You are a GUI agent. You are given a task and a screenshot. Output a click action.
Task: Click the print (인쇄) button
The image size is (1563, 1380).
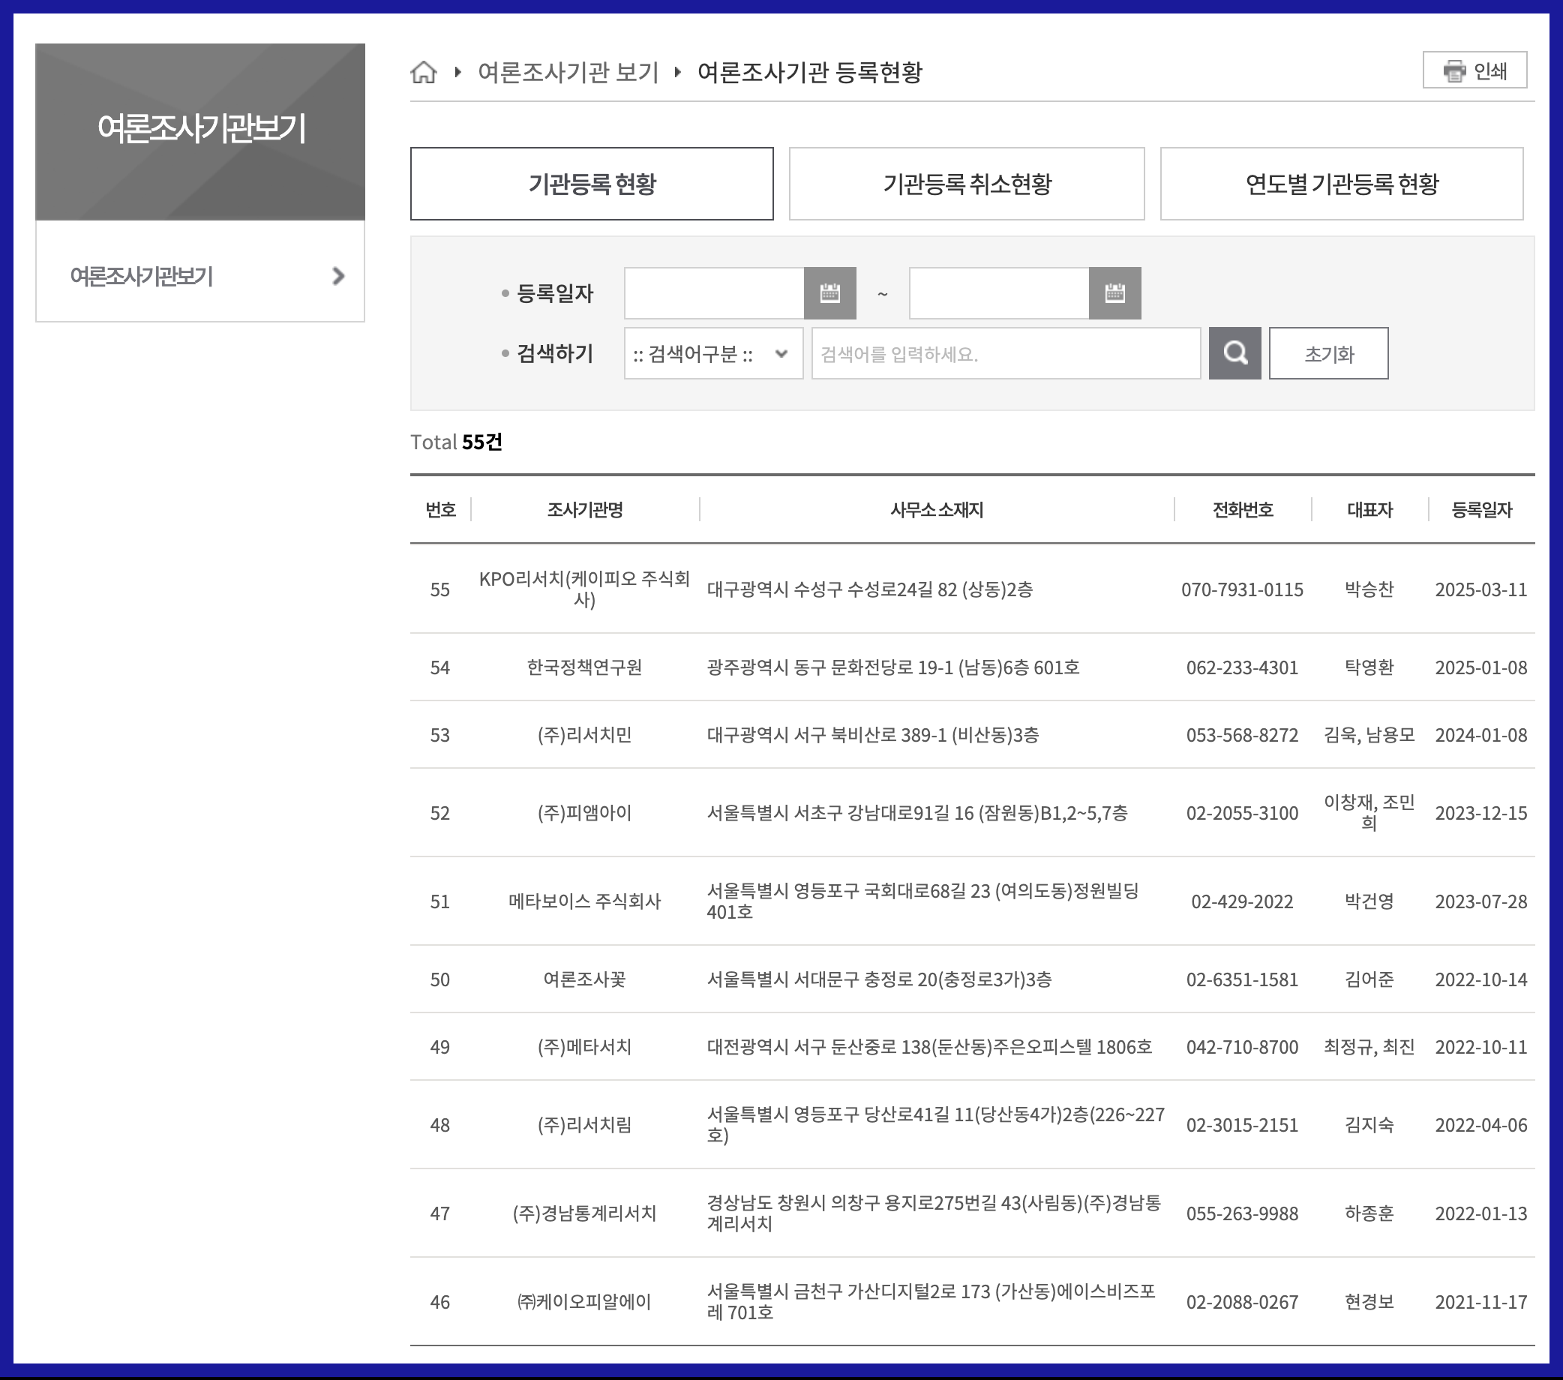click(x=1474, y=70)
